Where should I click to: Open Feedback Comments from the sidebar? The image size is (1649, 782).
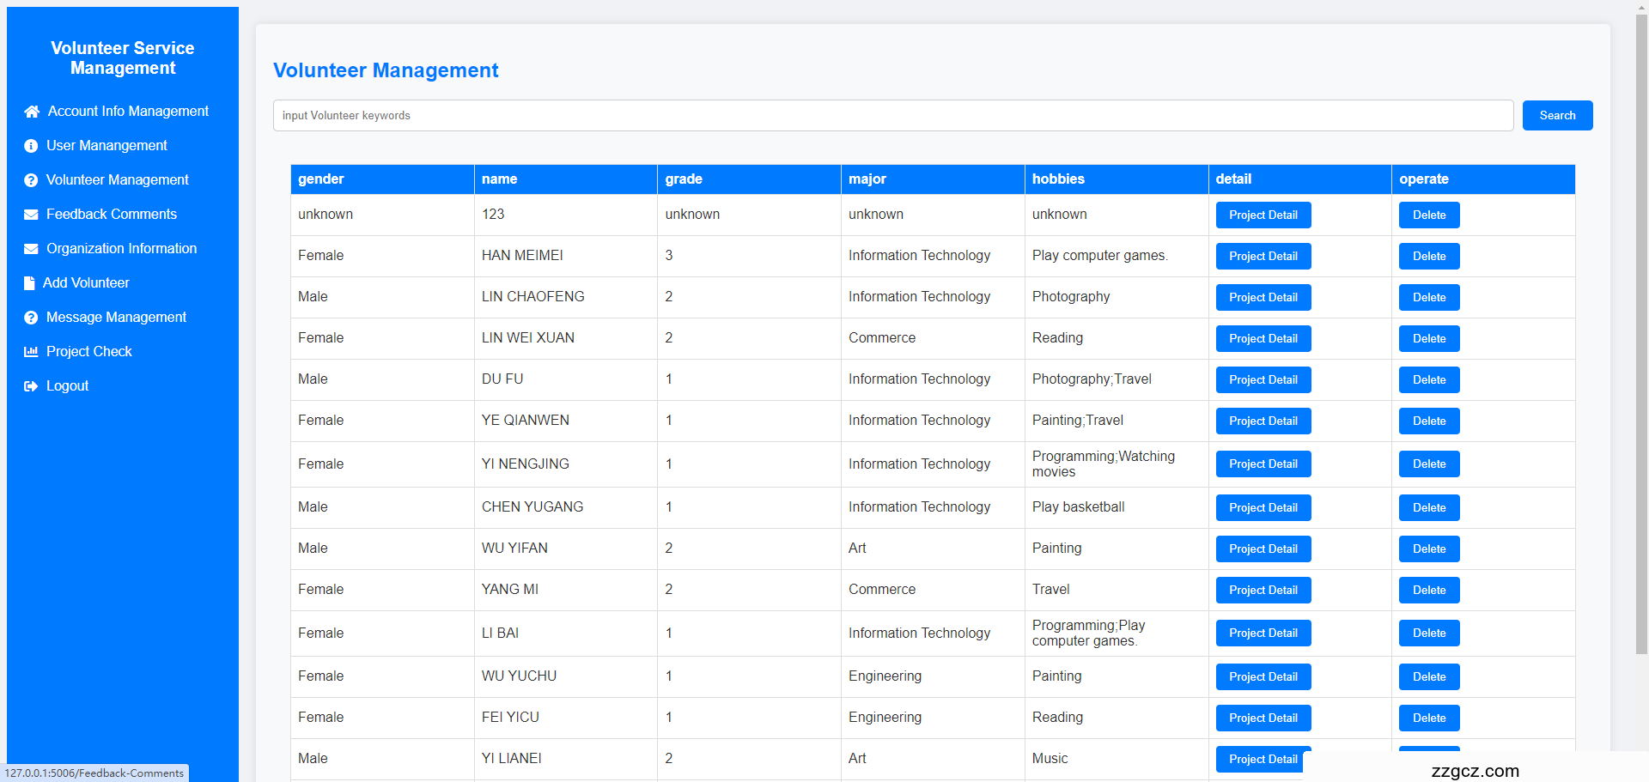[x=111, y=215]
